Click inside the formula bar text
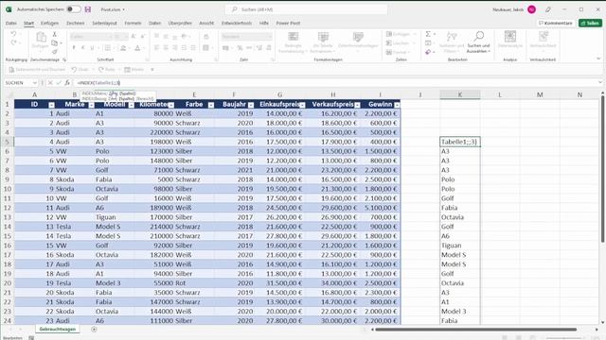 98,82
